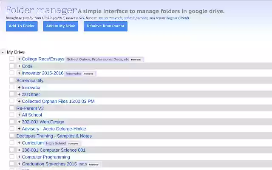This screenshot has height=170, width=272.
Task: Open the Code folder link
Action: tap(27, 66)
